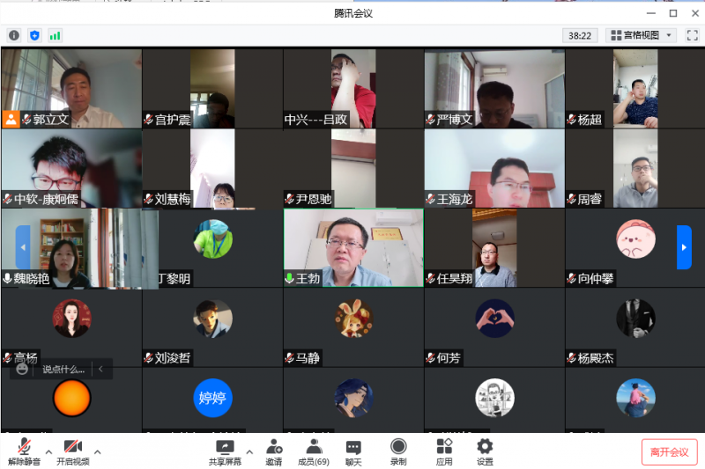Open the 邀请 invite panel
The width and height of the screenshot is (705, 469).
pyautogui.click(x=274, y=451)
